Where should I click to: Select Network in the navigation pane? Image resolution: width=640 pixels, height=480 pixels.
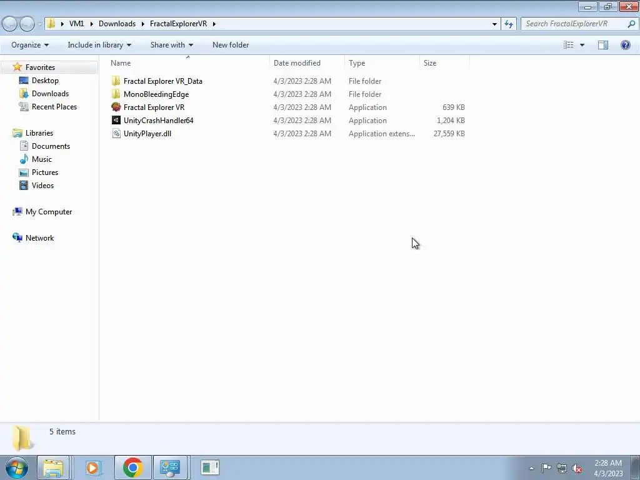39,237
